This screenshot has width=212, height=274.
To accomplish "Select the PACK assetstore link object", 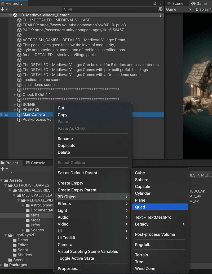I will (x=73, y=30).
